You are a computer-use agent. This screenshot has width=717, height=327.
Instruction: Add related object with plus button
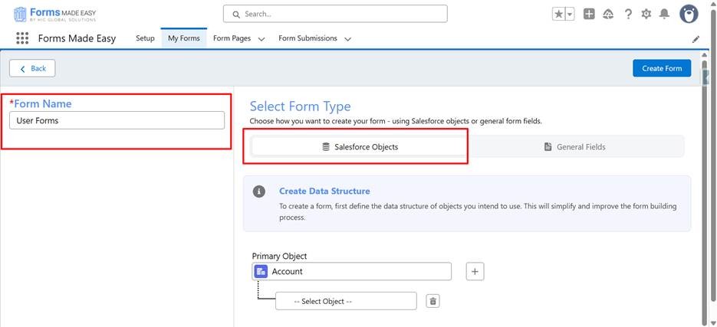[475, 271]
